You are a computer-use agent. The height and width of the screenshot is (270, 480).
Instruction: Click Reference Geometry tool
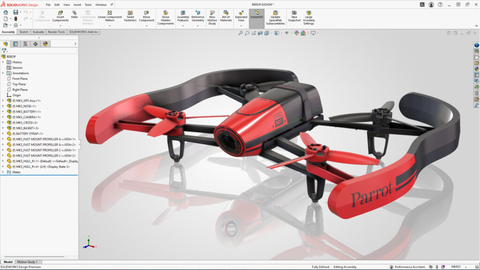pos(198,16)
